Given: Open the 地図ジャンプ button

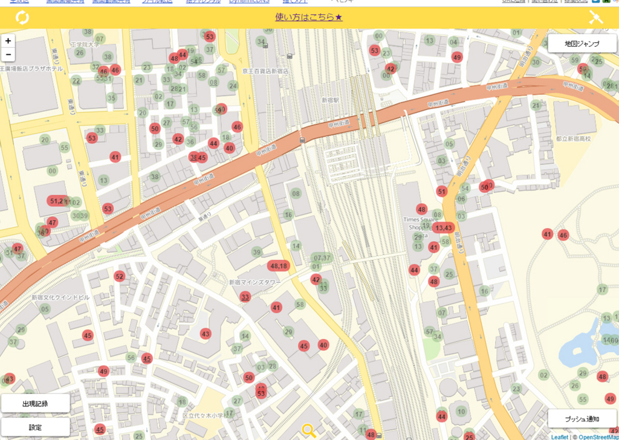Looking at the screenshot, I should [582, 44].
